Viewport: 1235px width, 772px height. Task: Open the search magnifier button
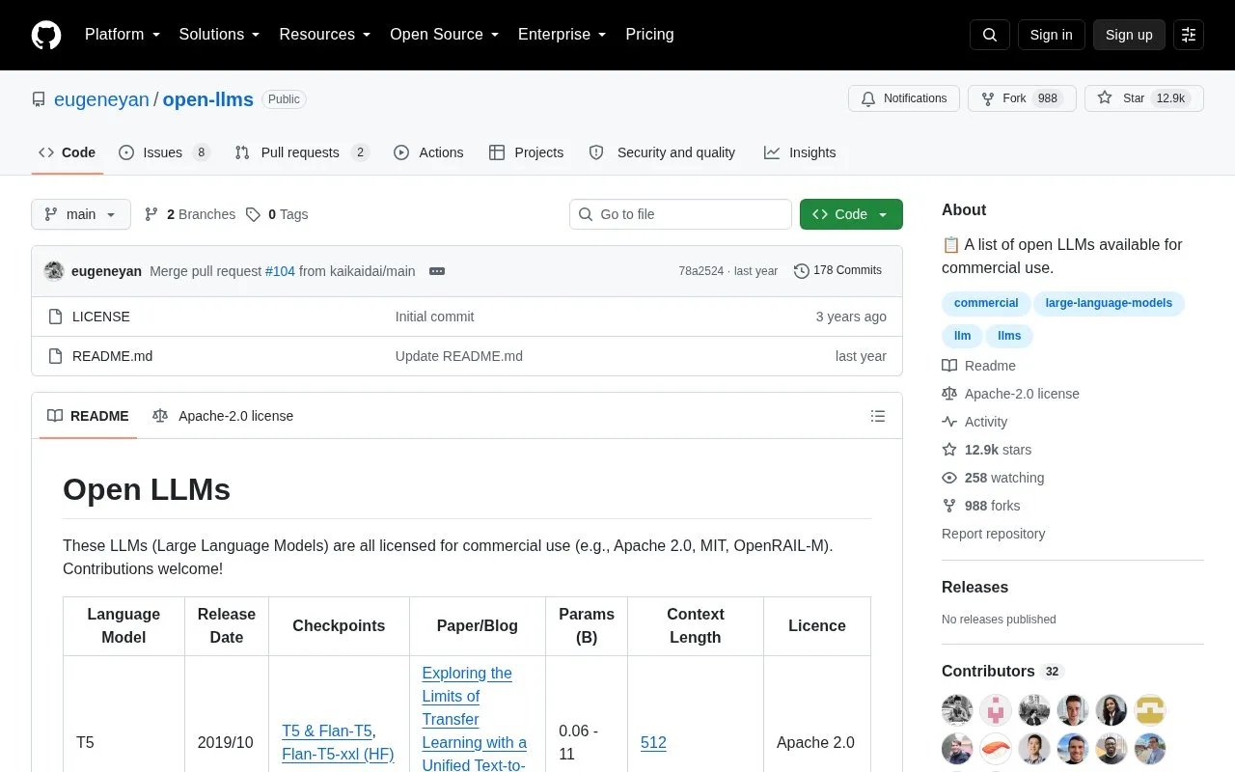(990, 35)
